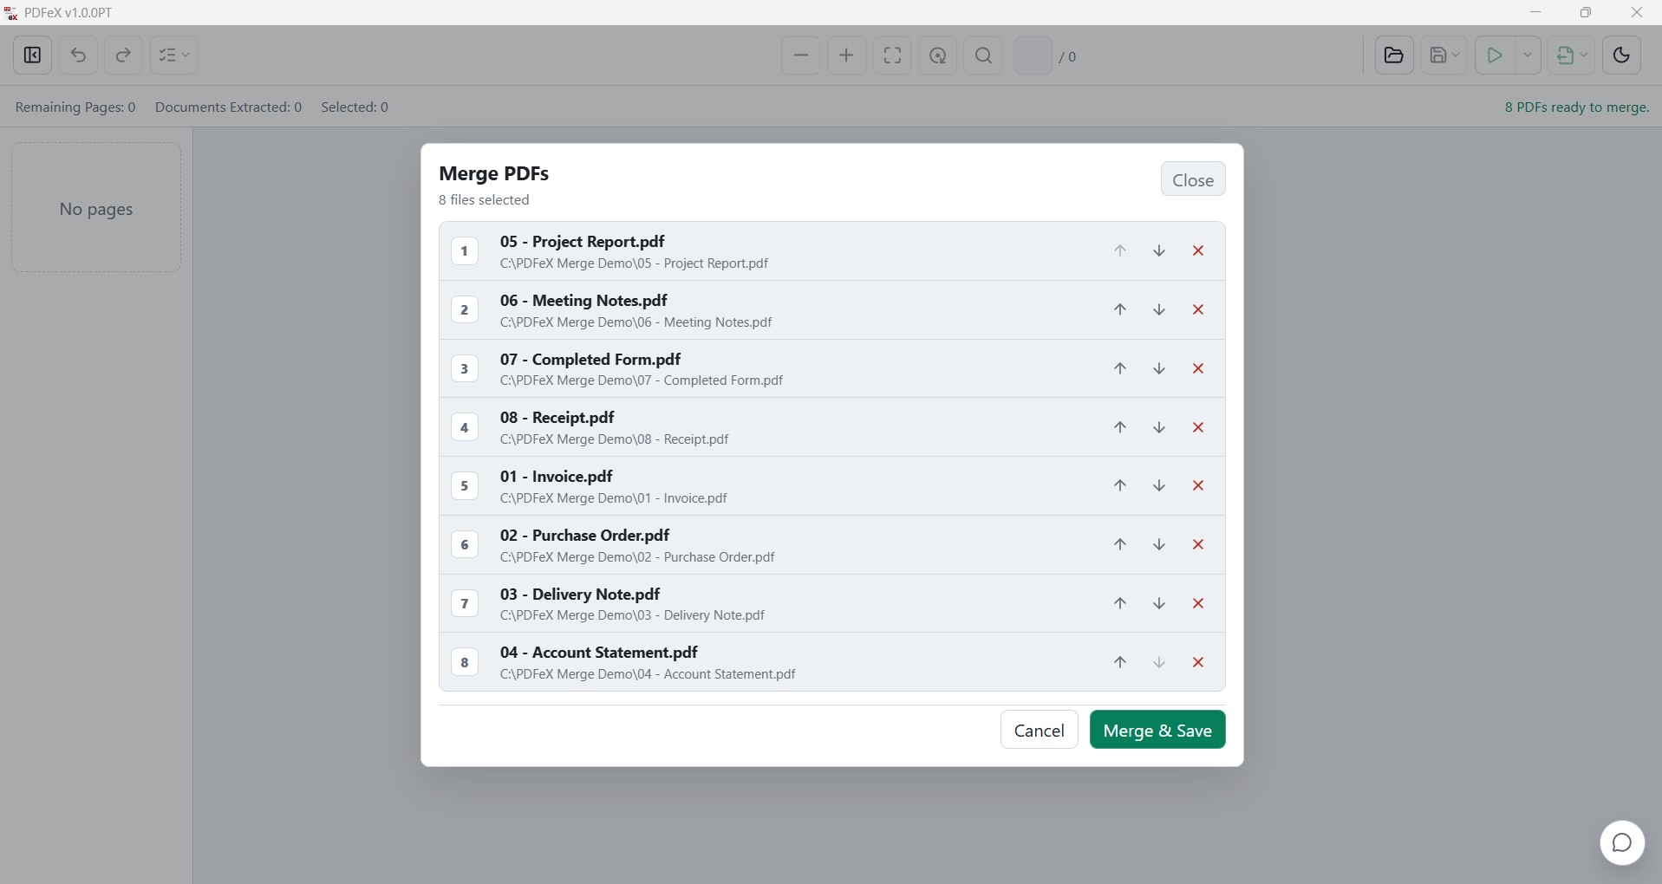This screenshot has width=1662, height=884.
Task: Remove 07 - Completed Form.pdf from list
Action: pos(1198,368)
